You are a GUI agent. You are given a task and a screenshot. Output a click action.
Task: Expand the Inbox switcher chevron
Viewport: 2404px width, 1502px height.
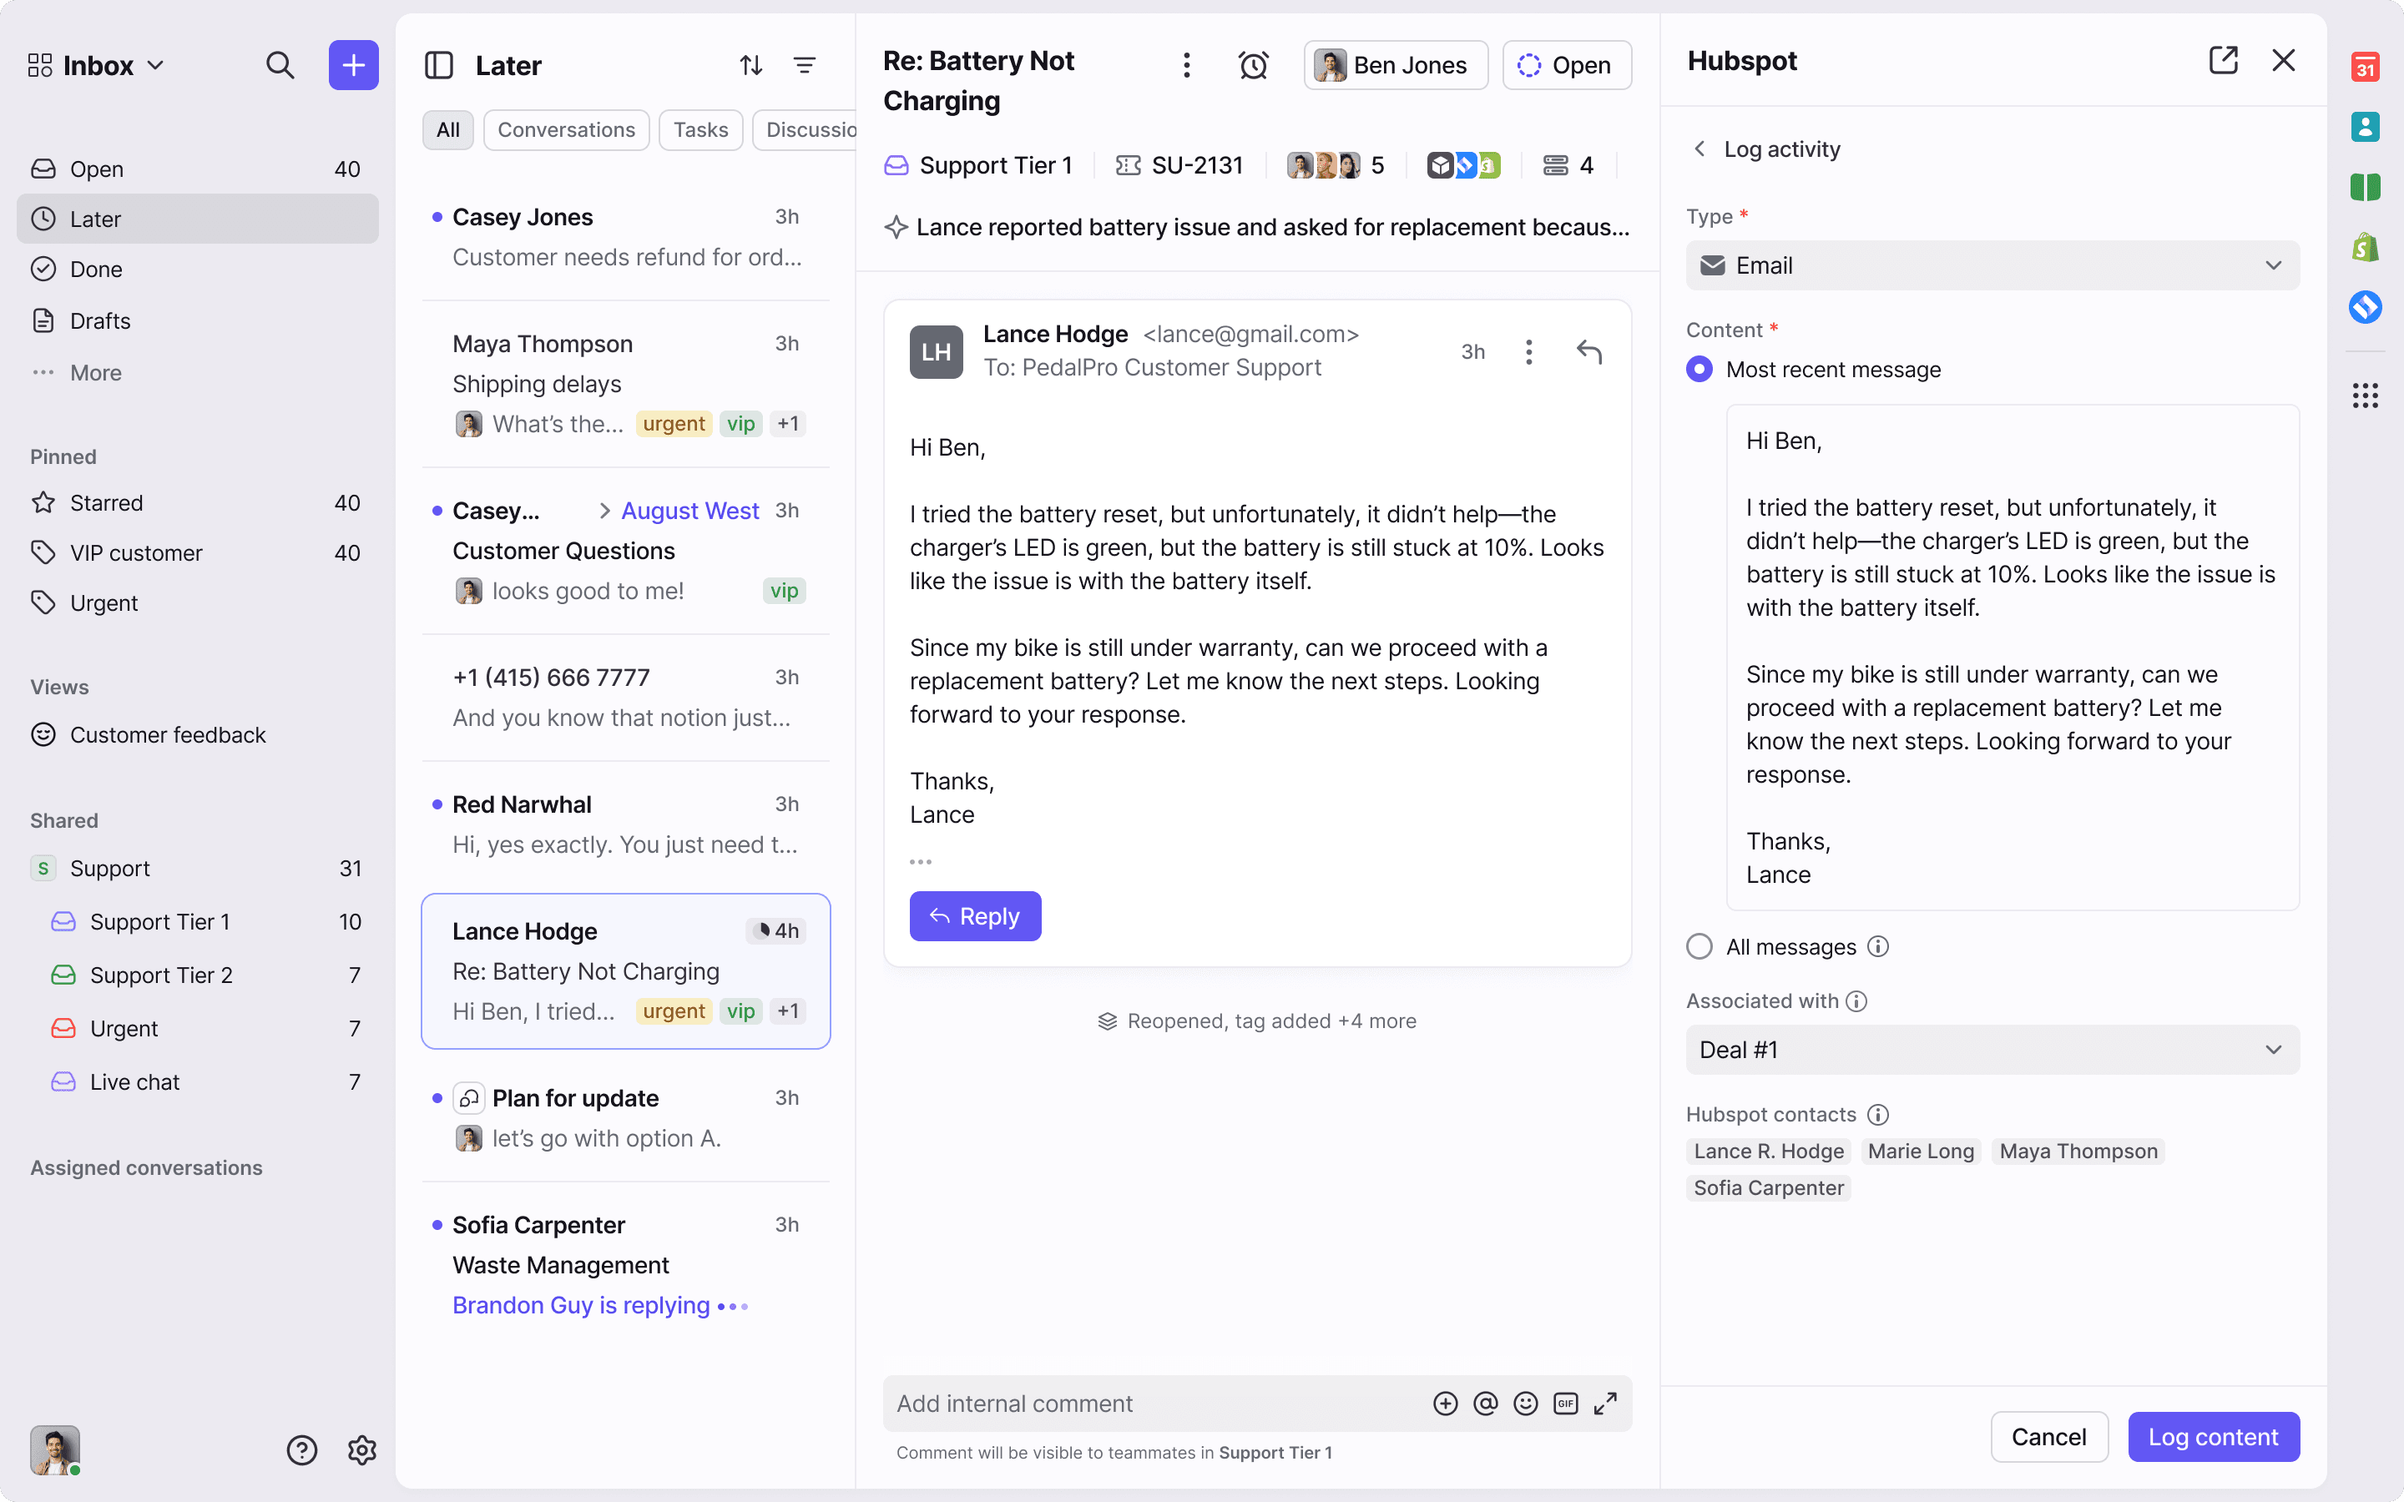(156, 64)
